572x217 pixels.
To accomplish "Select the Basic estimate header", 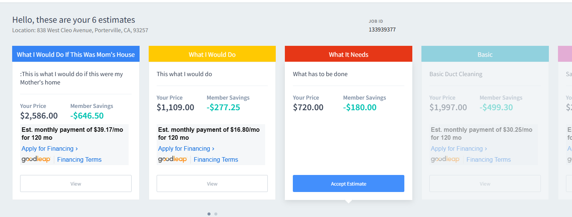I will pyautogui.click(x=485, y=54).
